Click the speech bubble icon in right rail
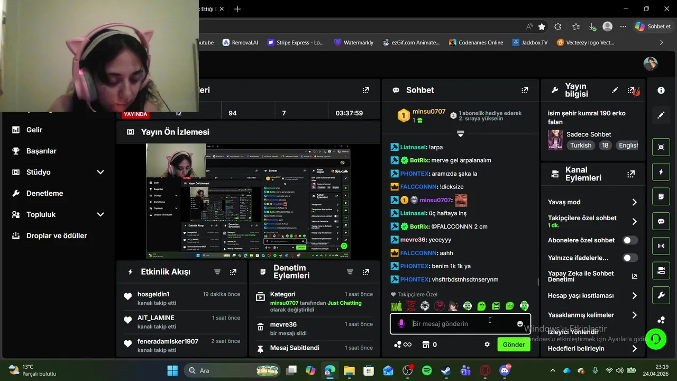 click(661, 221)
